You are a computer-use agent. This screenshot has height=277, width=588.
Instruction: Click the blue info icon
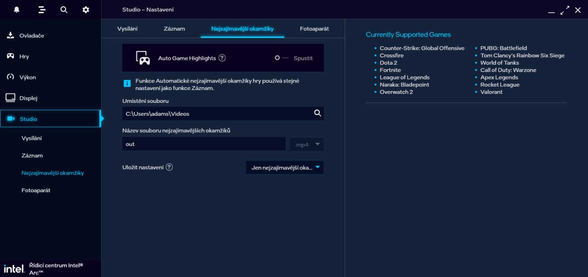127,83
